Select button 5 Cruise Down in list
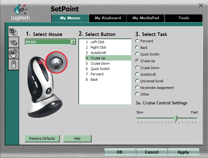208x158 pixels. pyautogui.click(x=108, y=63)
